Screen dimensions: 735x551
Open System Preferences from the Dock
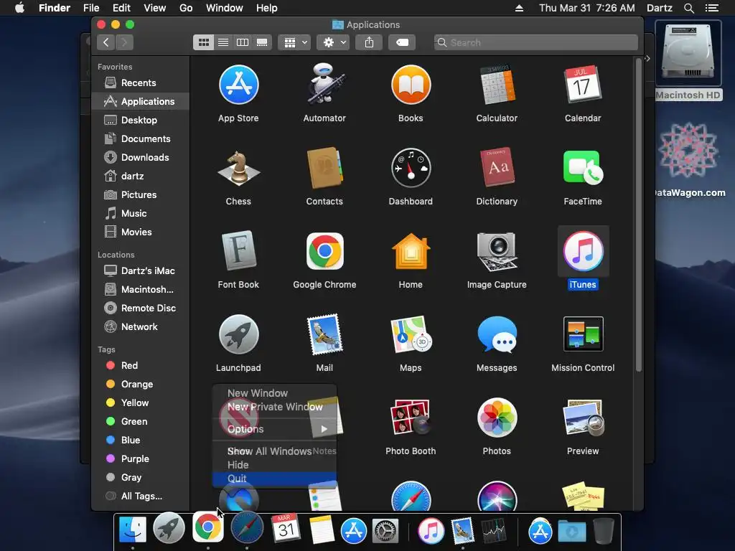385,531
